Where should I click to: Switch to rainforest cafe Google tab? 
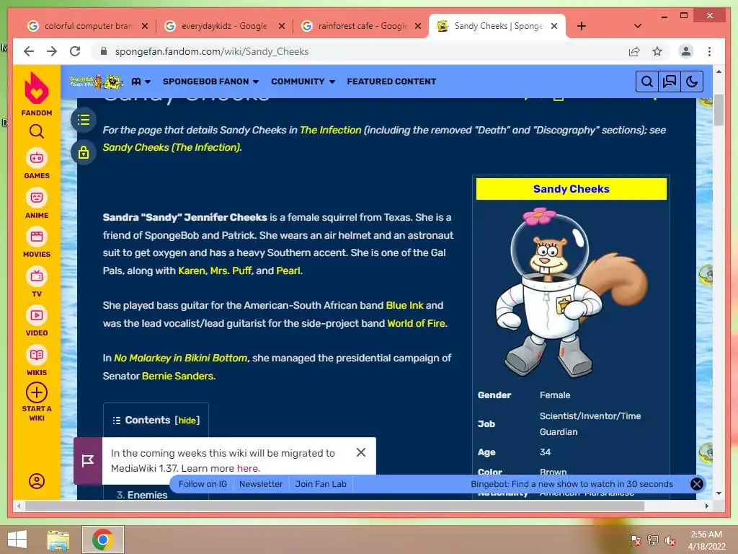pos(360,26)
